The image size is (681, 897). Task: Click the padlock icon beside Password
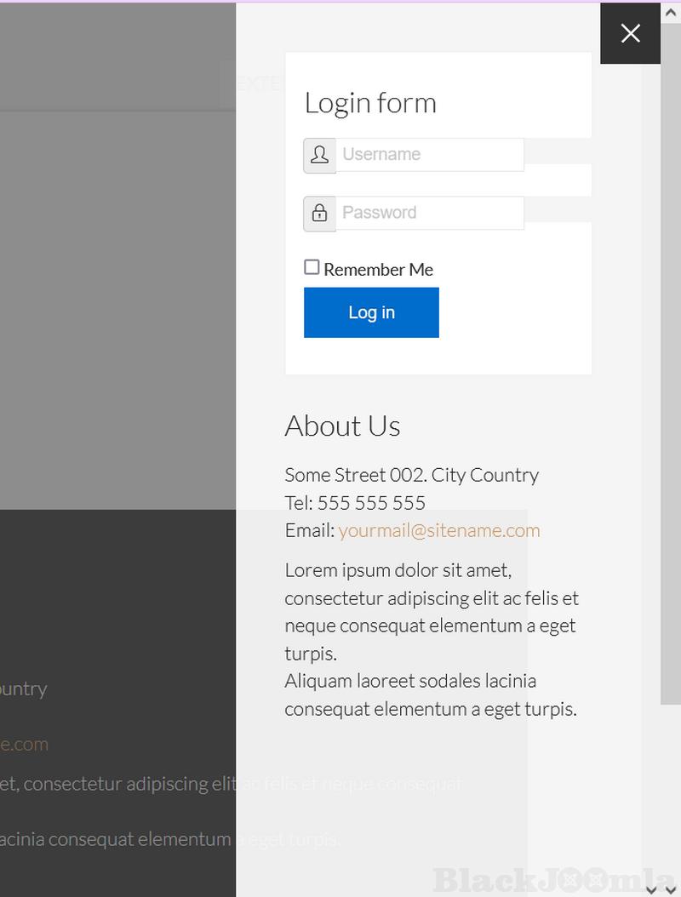[319, 213]
